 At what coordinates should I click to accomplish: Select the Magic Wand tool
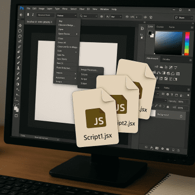coord(19,42)
